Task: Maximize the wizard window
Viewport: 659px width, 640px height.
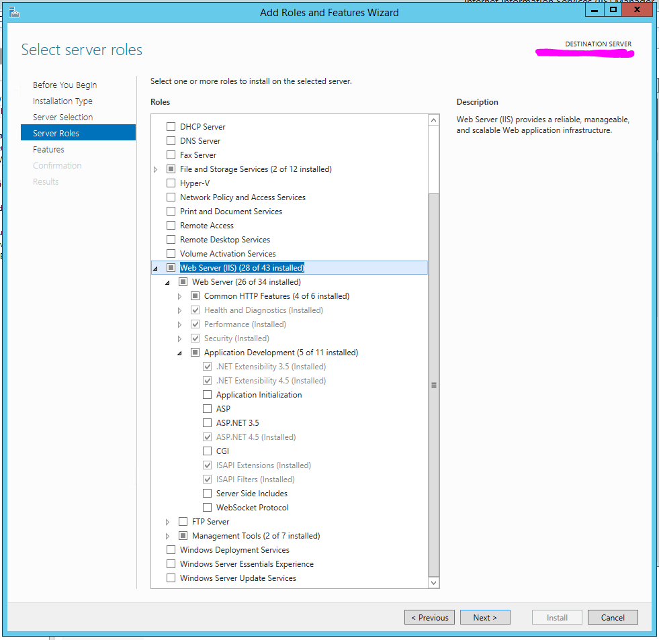Action: coord(613,10)
